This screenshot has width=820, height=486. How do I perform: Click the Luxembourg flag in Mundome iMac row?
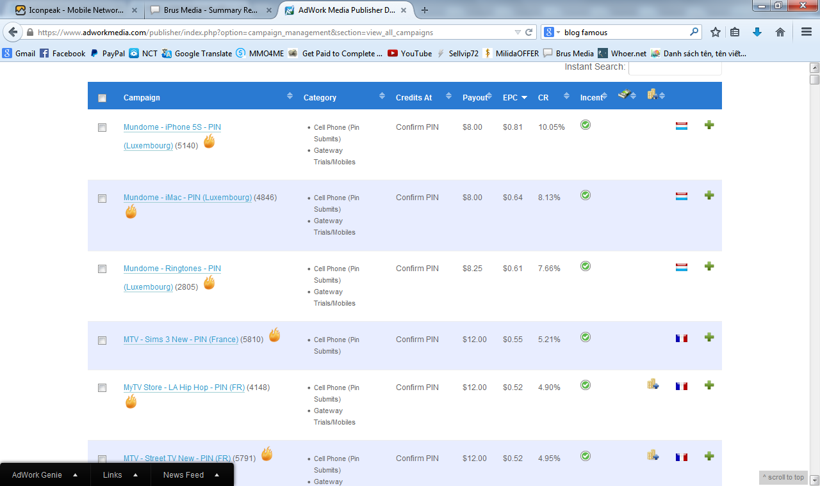(682, 196)
